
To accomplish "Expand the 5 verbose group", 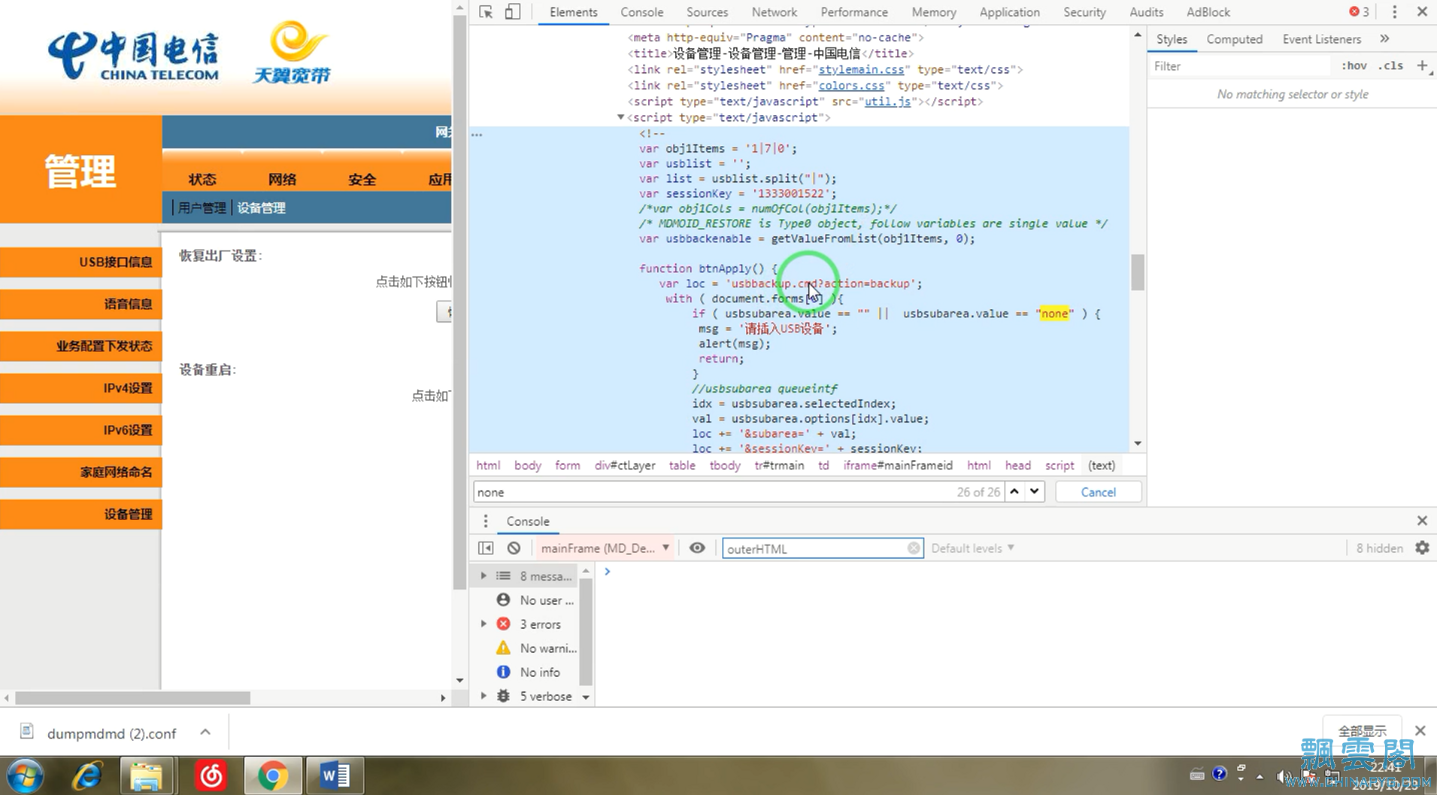I will 484,696.
